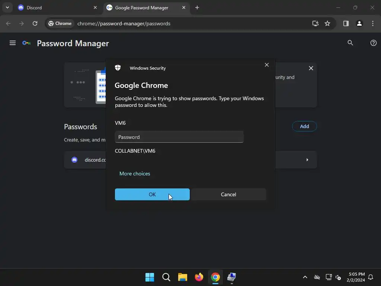Click the Windows password field
Image resolution: width=381 pixels, height=286 pixels.
179,137
